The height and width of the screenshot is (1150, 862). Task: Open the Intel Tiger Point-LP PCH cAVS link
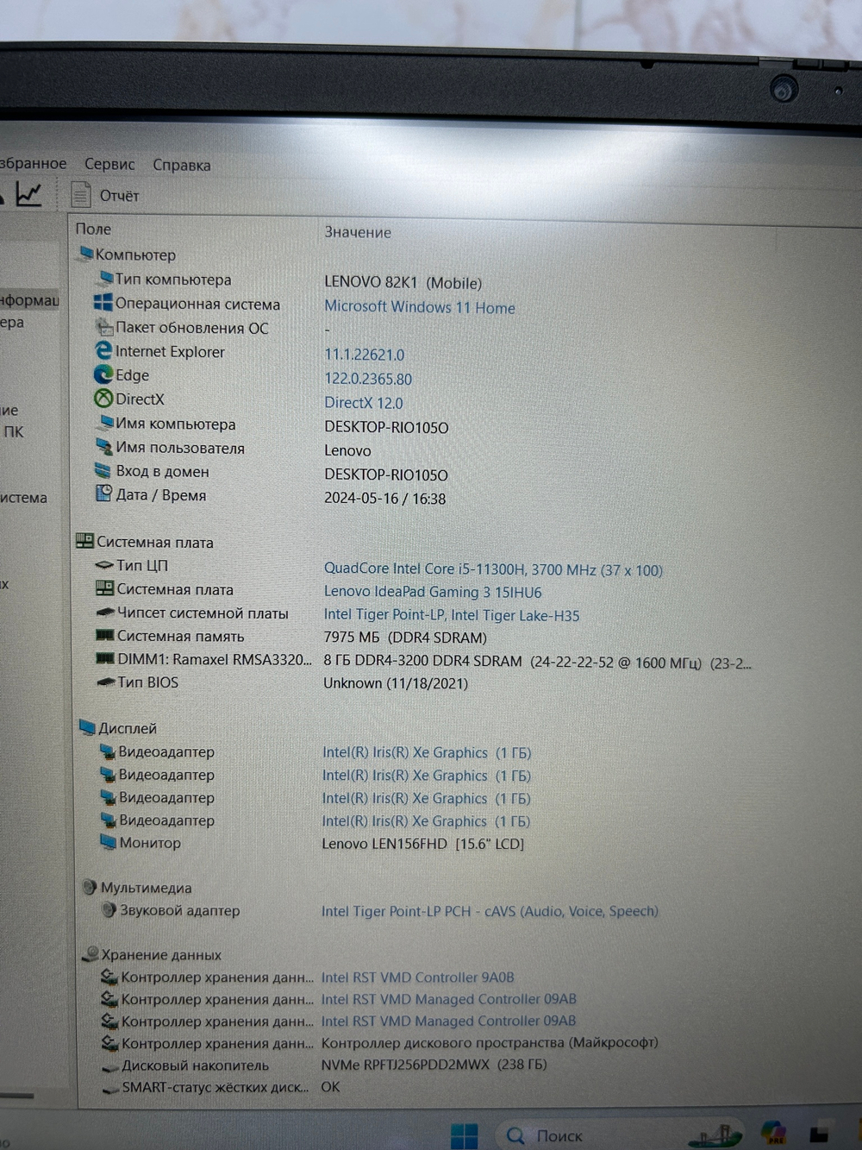490,911
